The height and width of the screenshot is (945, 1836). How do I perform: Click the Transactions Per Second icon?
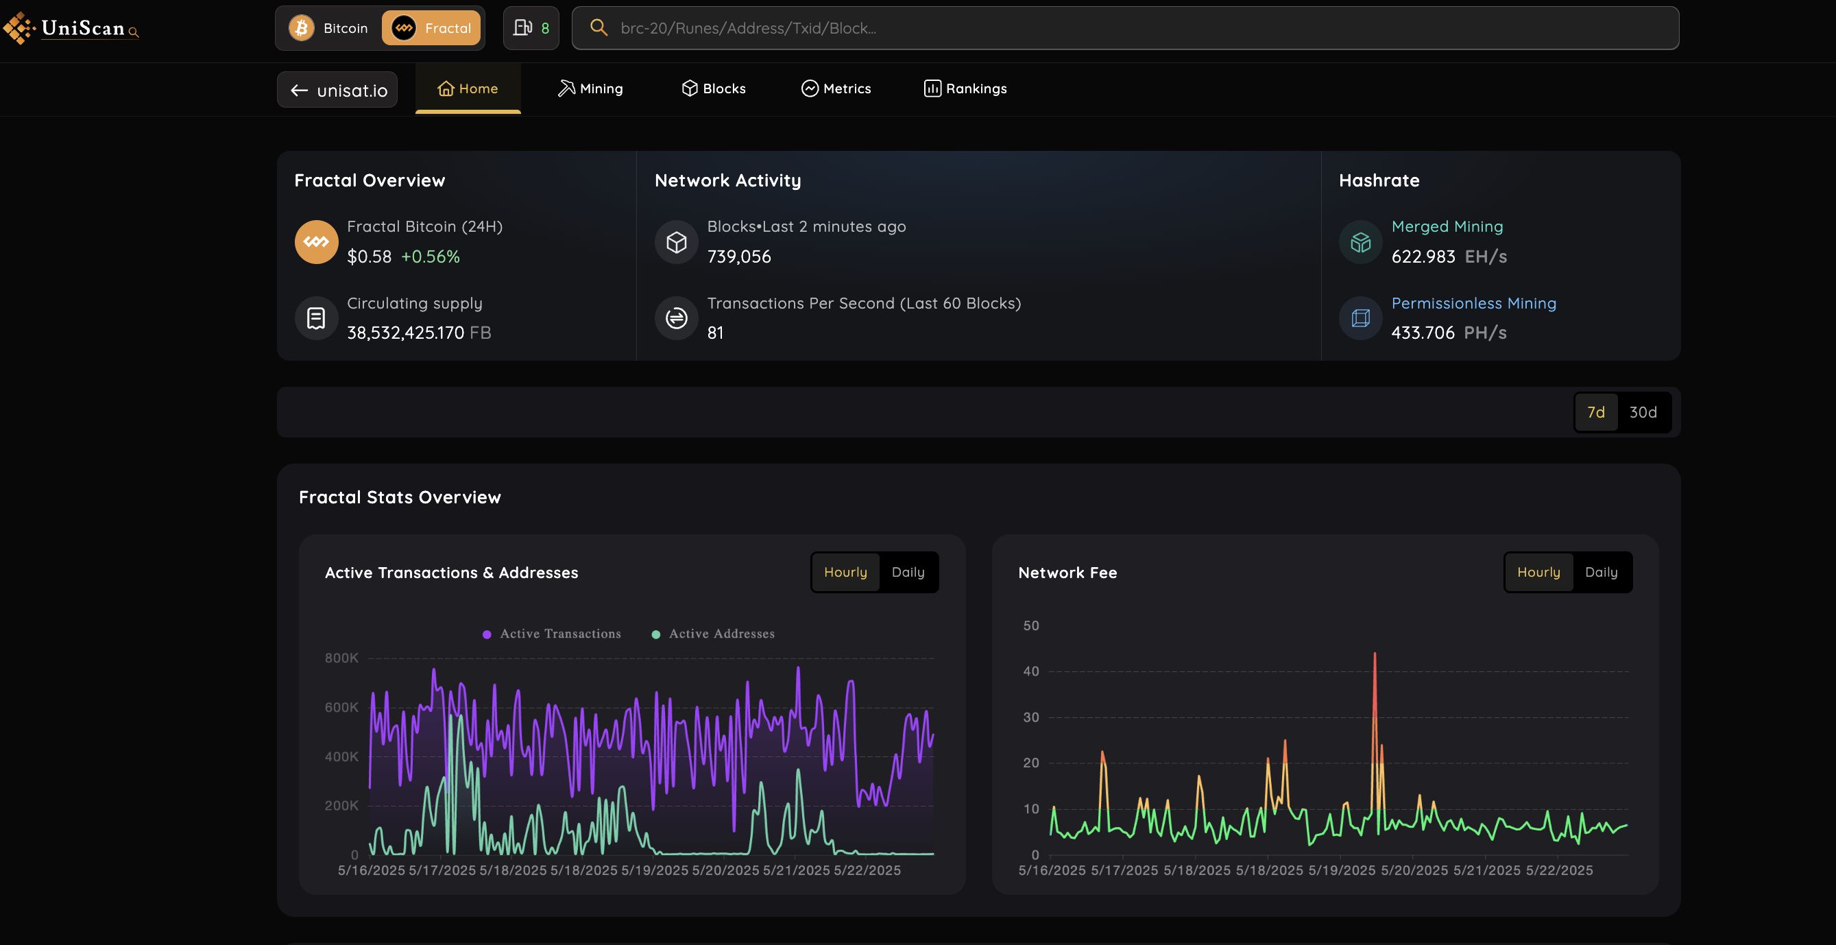pyautogui.click(x=676, y=318)
